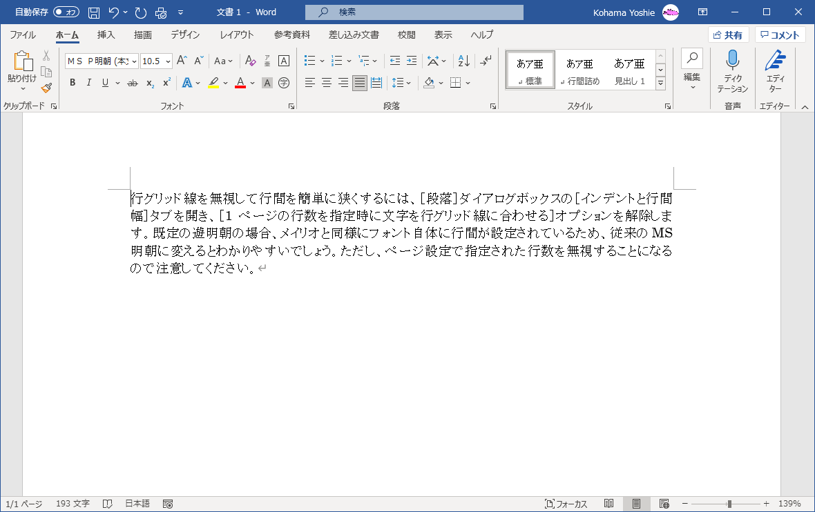Toggle Bold formatting
This screenshot has width=815, height=512.
73,83
